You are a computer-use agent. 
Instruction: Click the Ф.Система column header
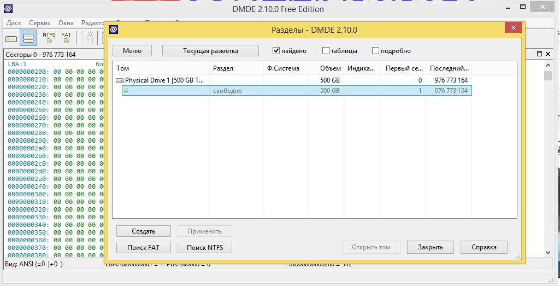click(286, 68)
